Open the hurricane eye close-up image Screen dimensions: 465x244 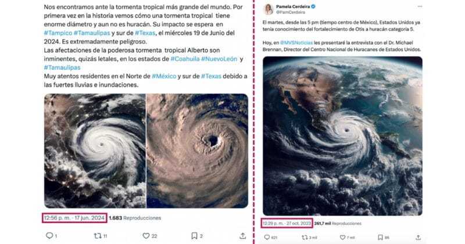(x=197, y=150)
